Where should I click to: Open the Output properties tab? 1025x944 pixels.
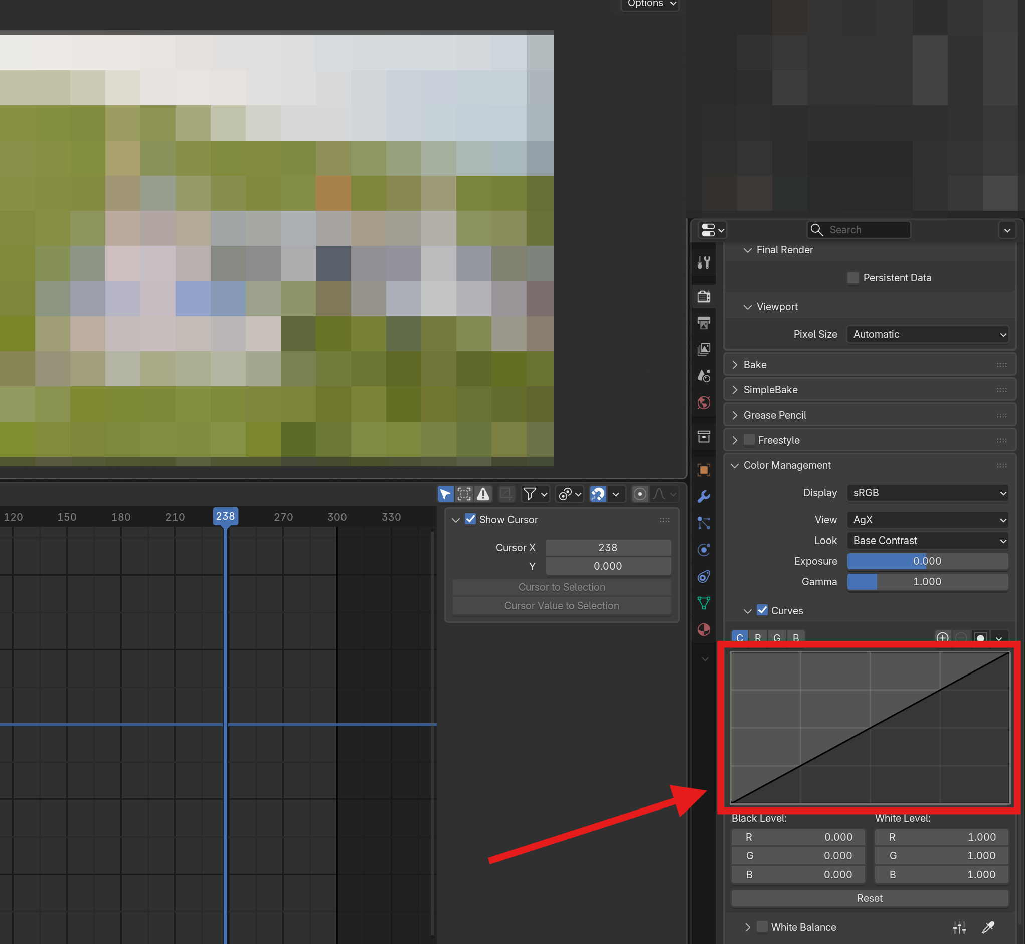tap(704, 323)
